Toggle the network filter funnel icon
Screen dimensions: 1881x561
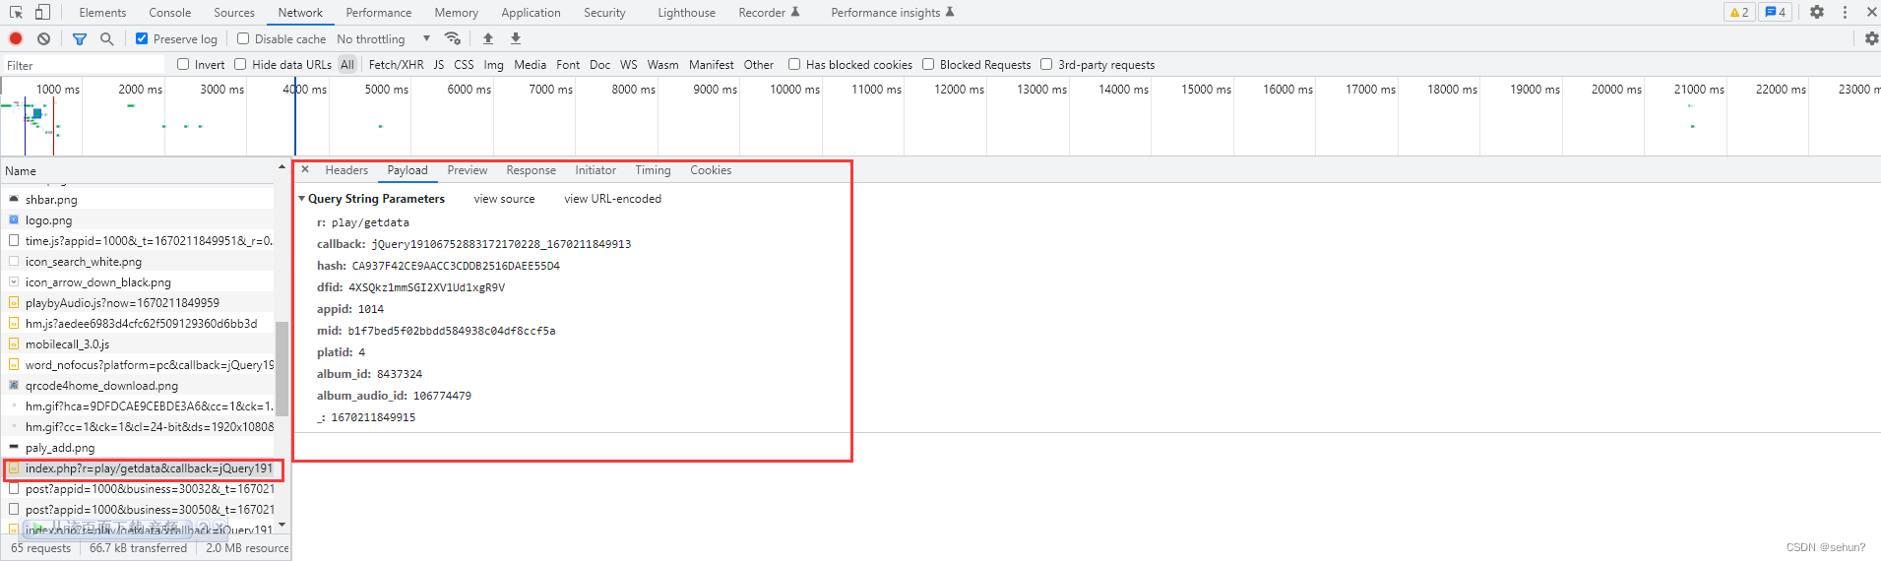click(x=80, y=38)
